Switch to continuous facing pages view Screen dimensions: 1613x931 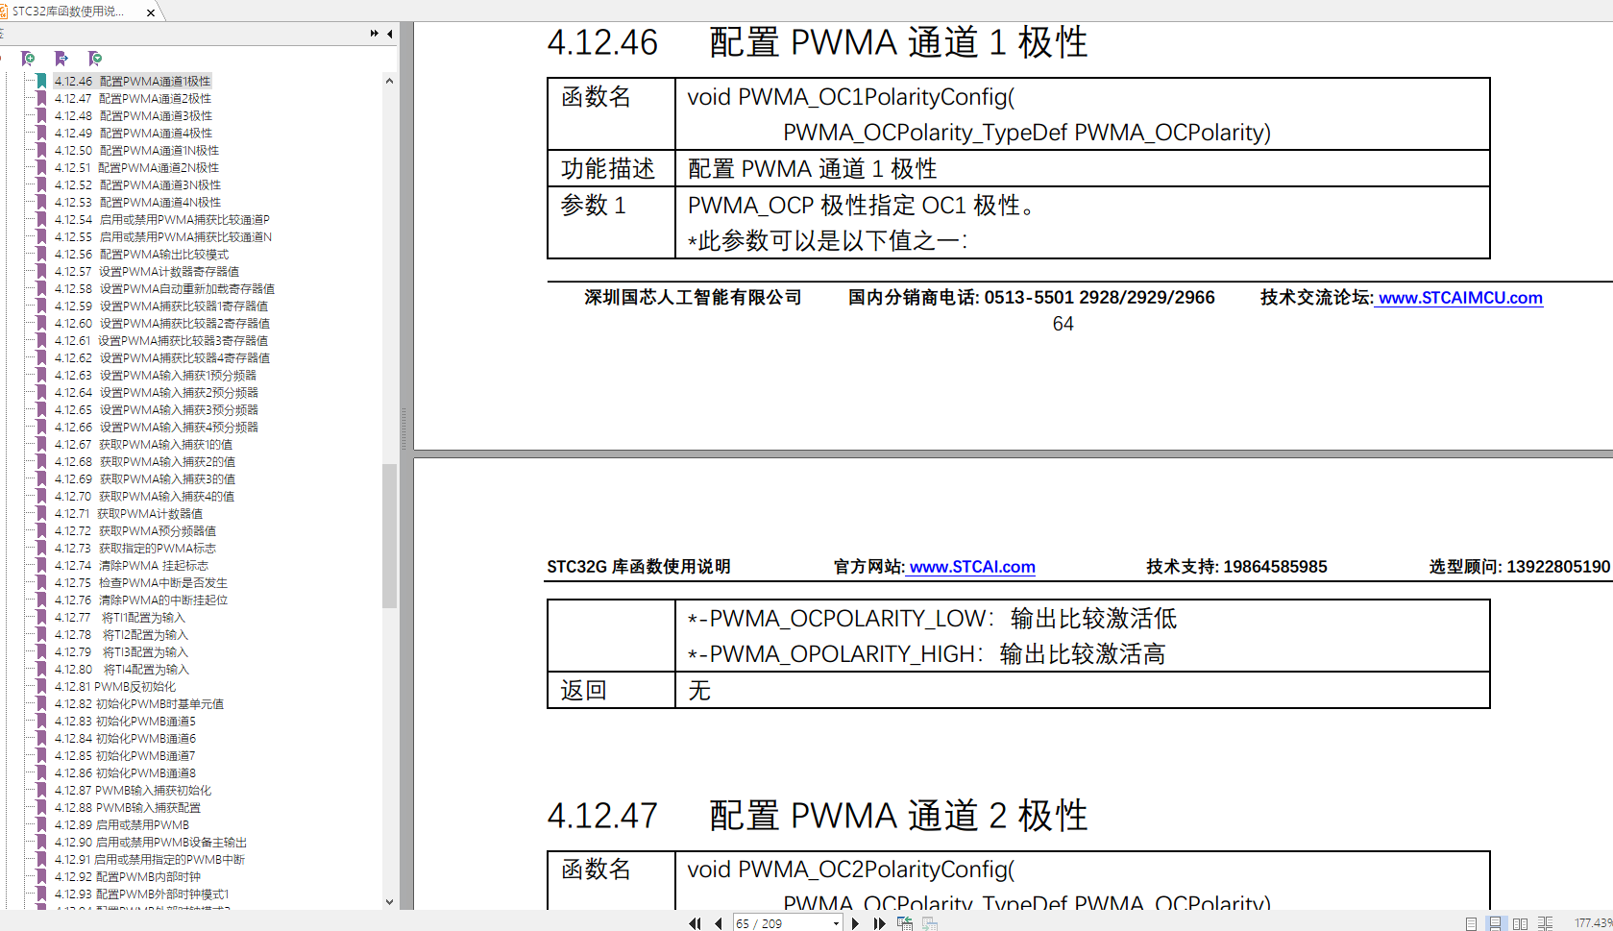point(1545,923)
